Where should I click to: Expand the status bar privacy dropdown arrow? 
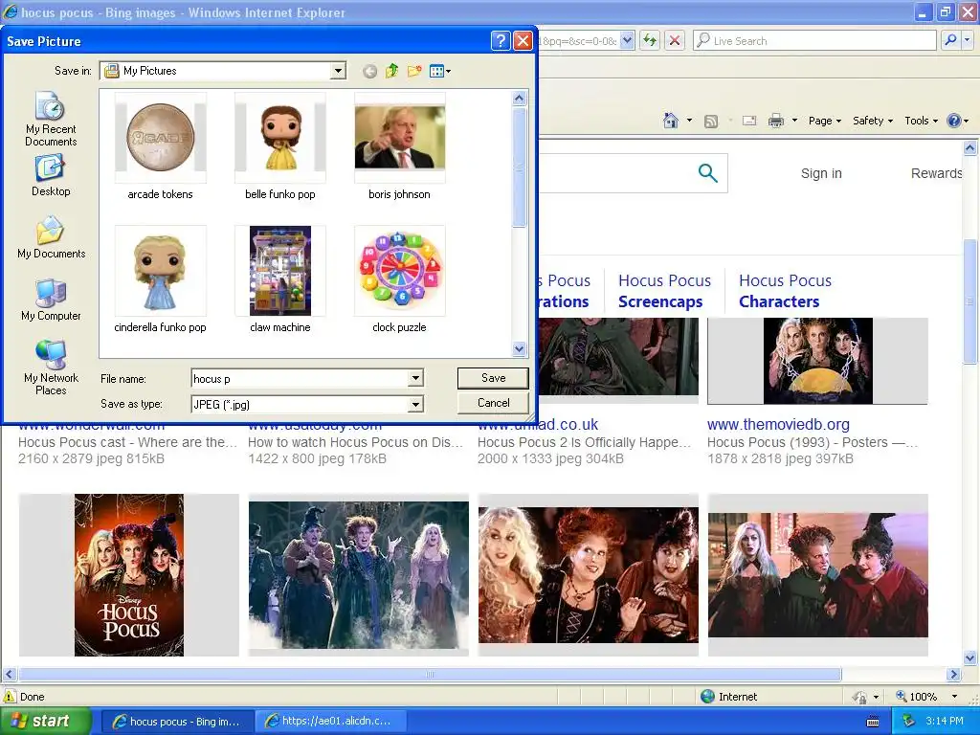(x=876, y=697)
